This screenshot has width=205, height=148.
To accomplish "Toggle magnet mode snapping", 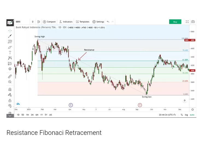I will [x=10, y=89].
